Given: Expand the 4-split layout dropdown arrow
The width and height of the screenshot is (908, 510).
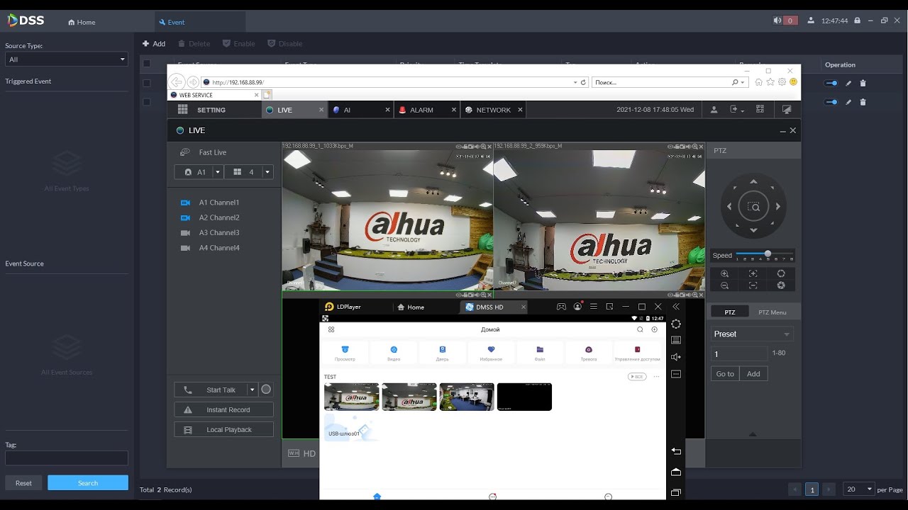Looking at the screenshot, I should click(x=267, y=172).
